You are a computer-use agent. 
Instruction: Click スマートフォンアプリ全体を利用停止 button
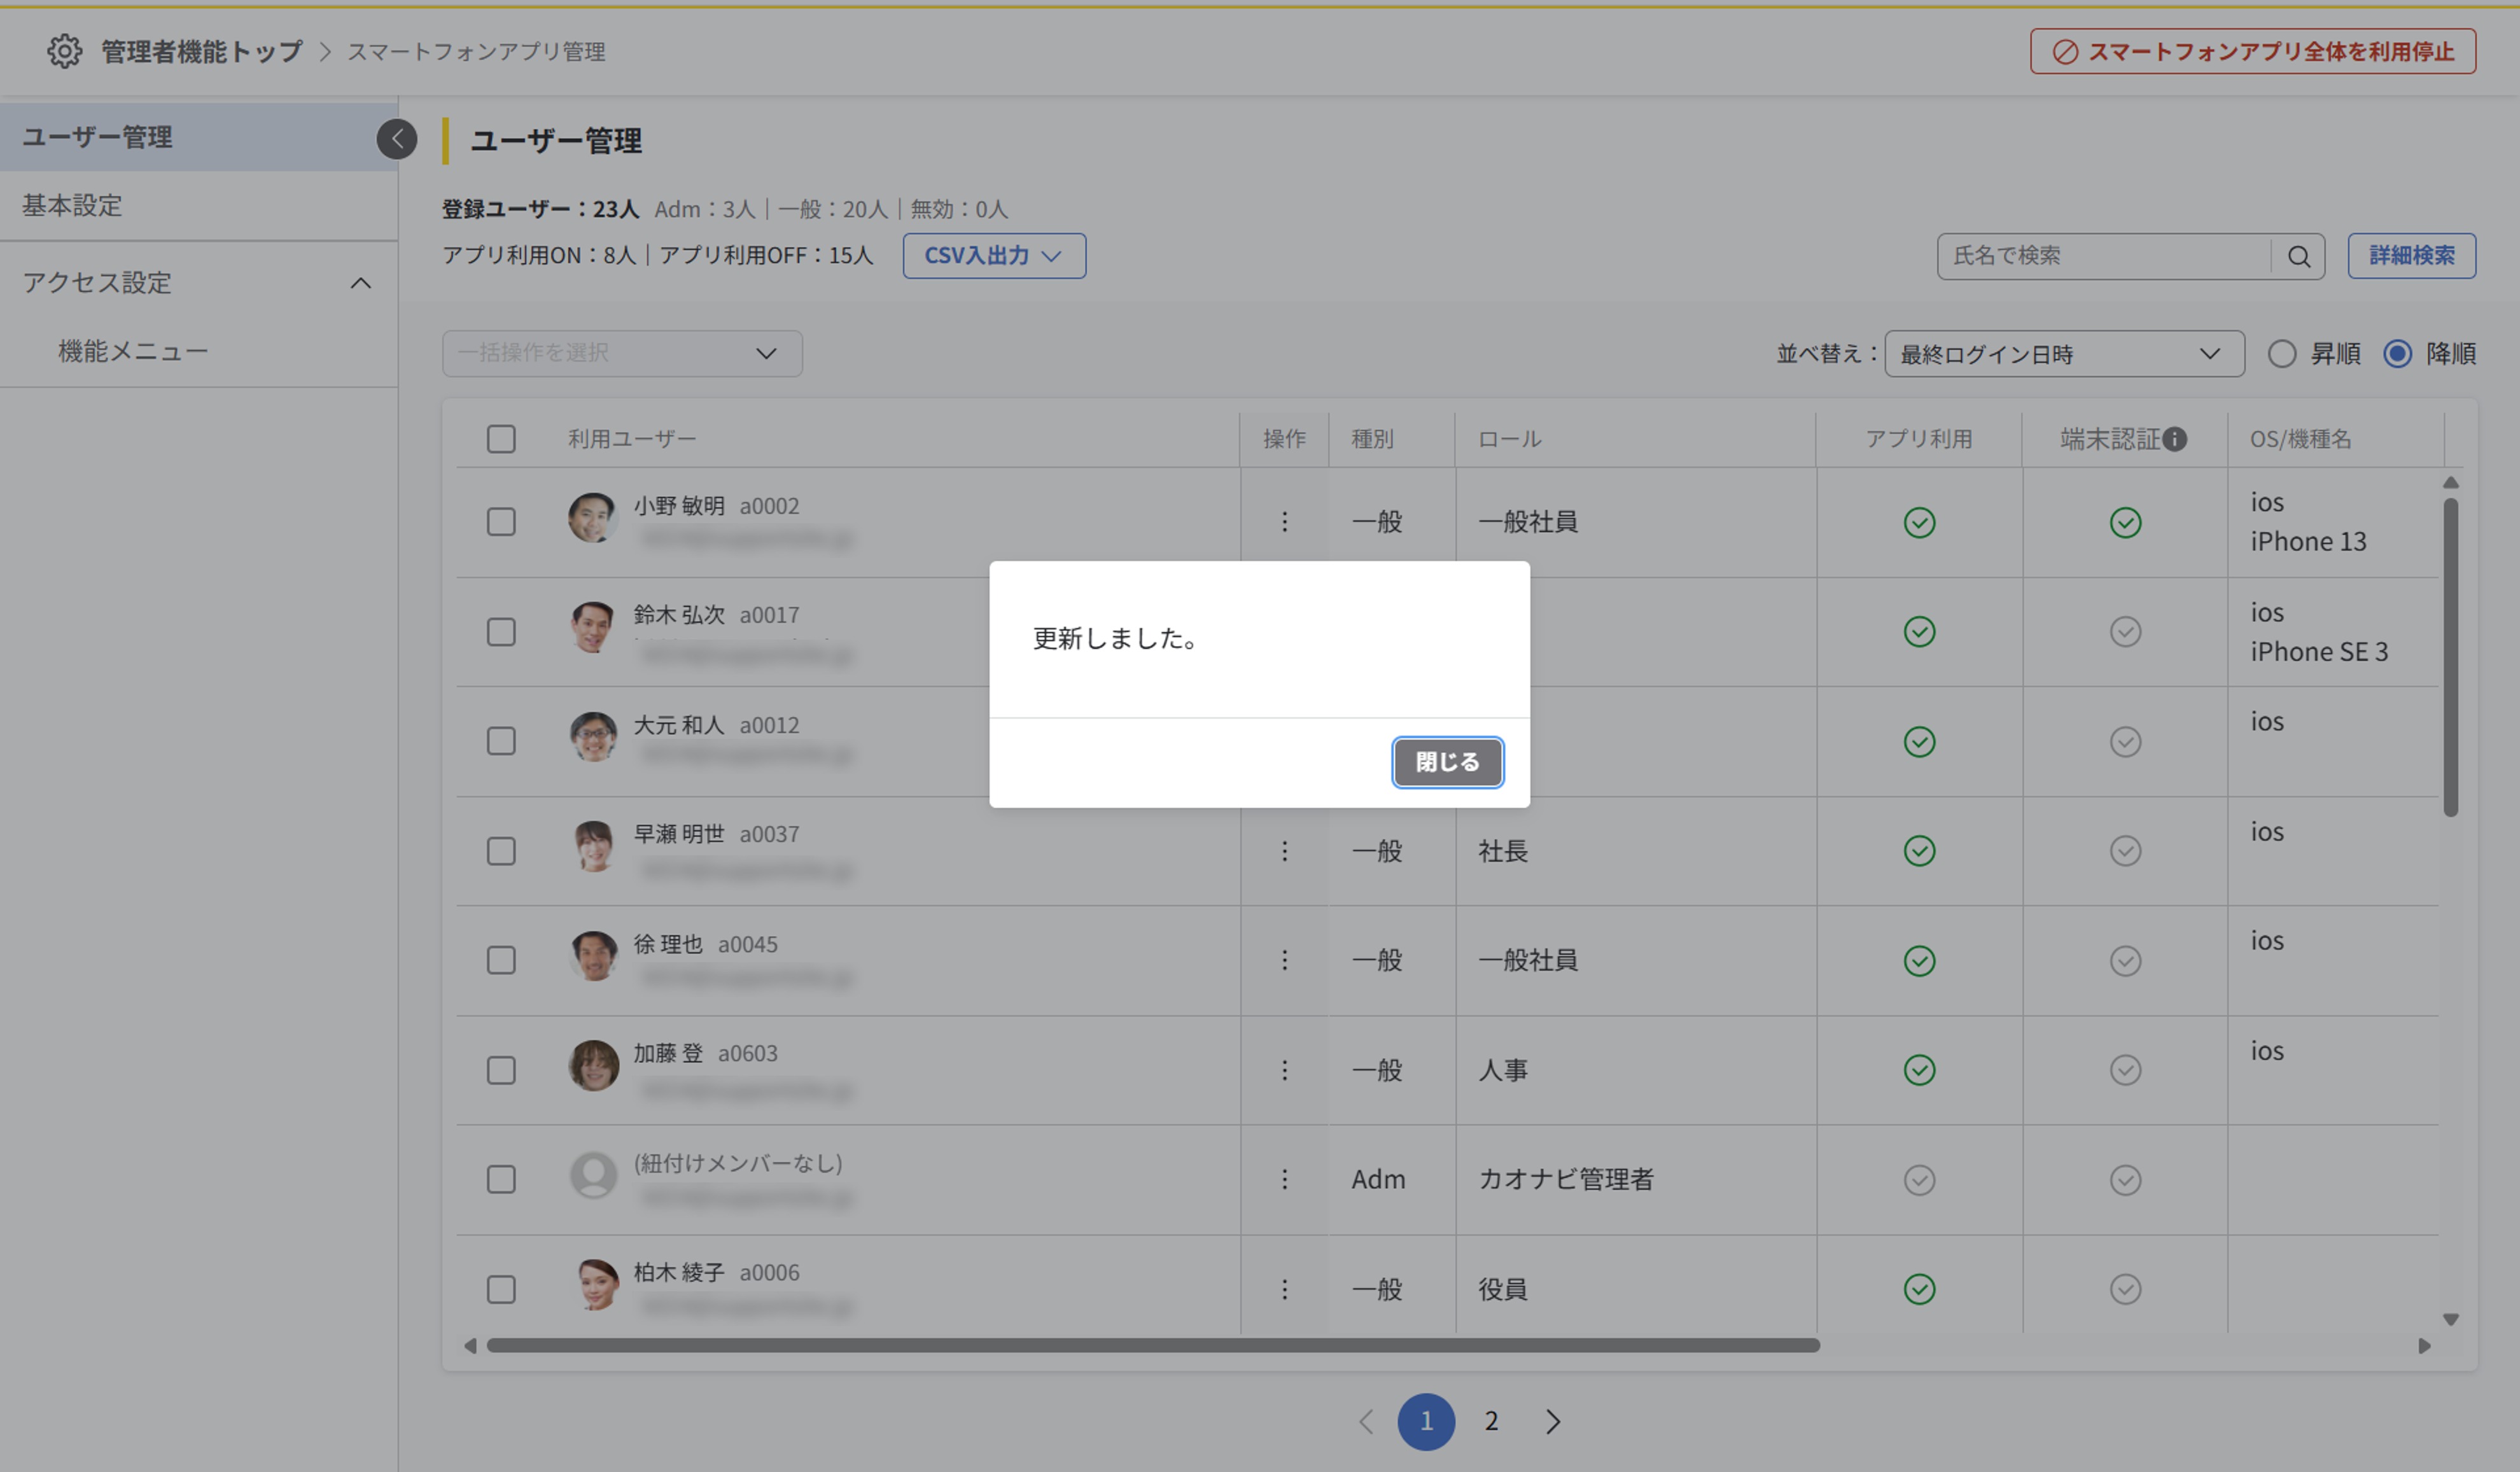coord(2252,51)
